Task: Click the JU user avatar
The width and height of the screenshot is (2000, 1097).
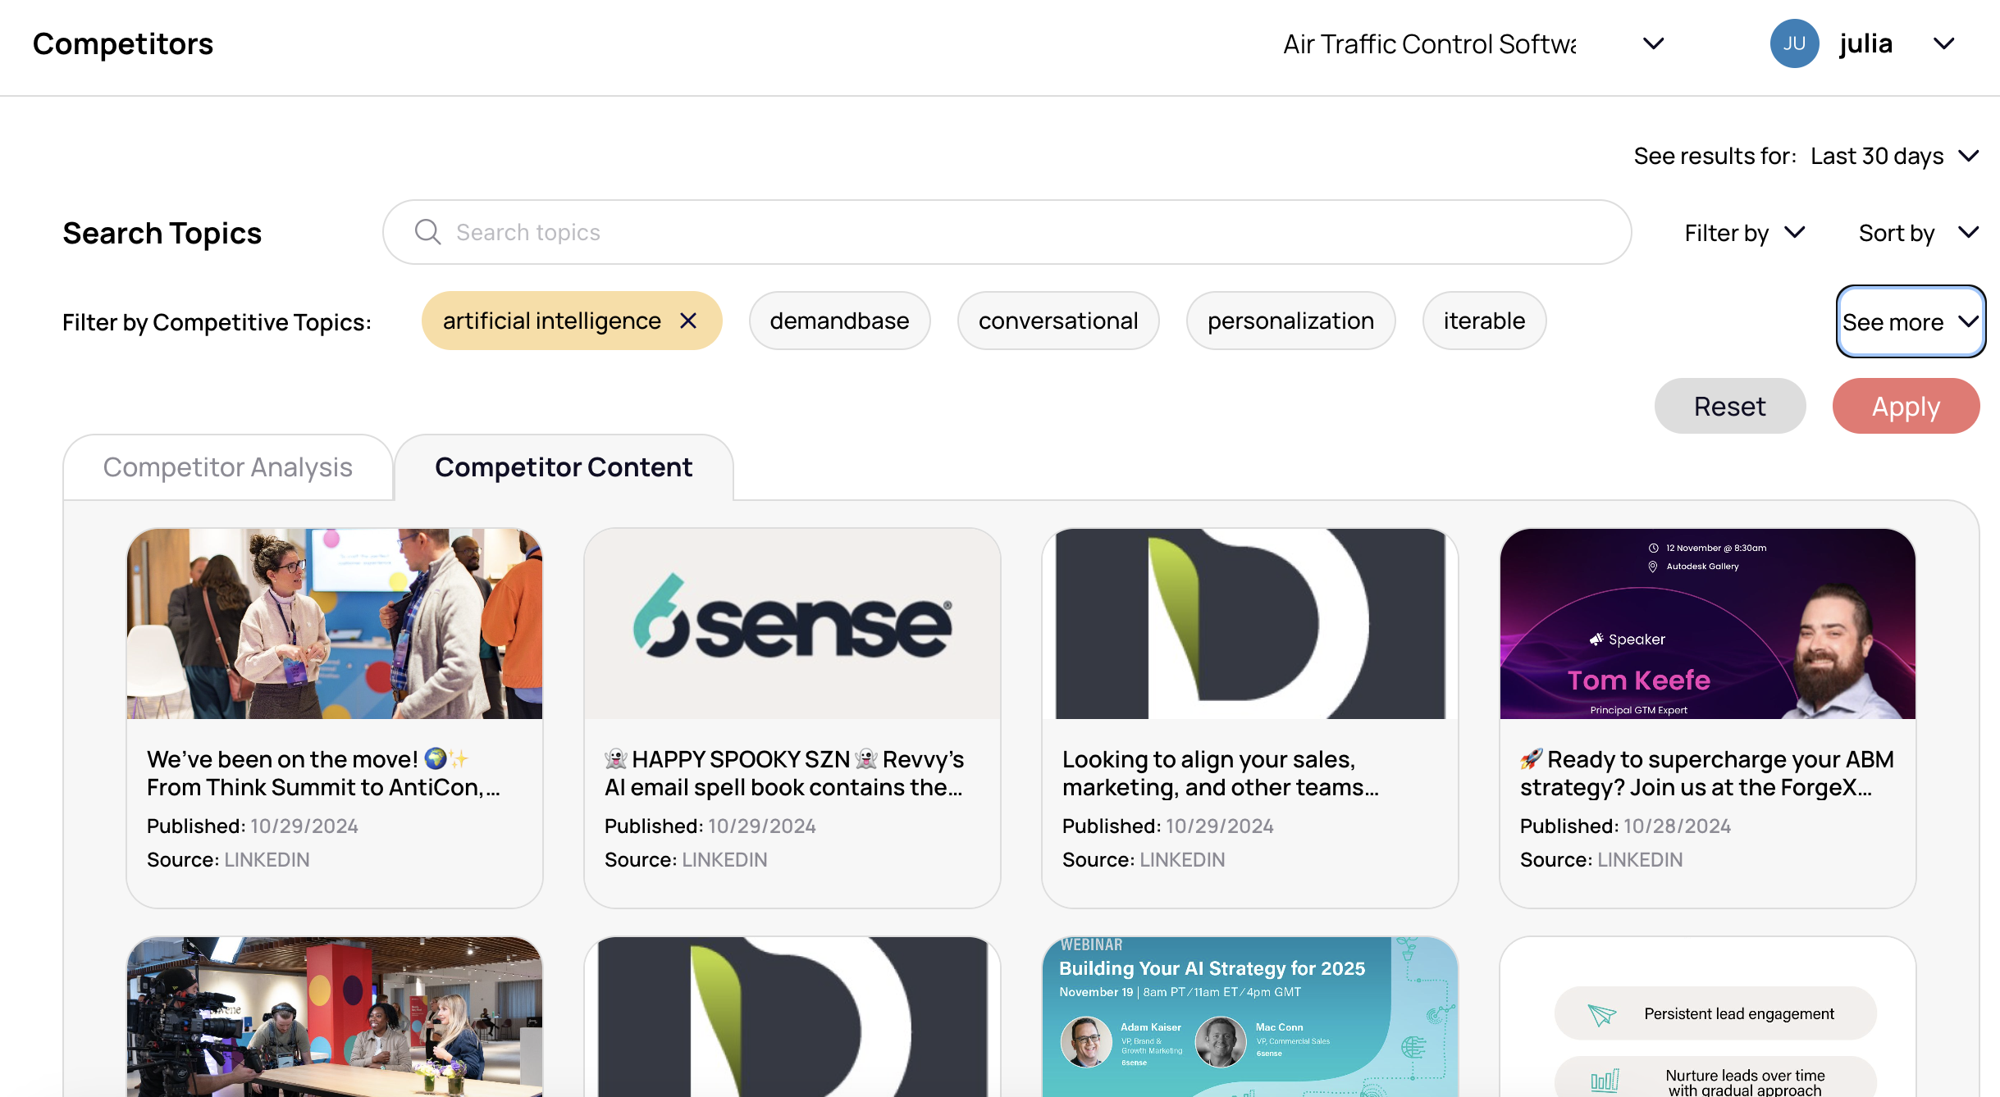Action: [1794, 43]
